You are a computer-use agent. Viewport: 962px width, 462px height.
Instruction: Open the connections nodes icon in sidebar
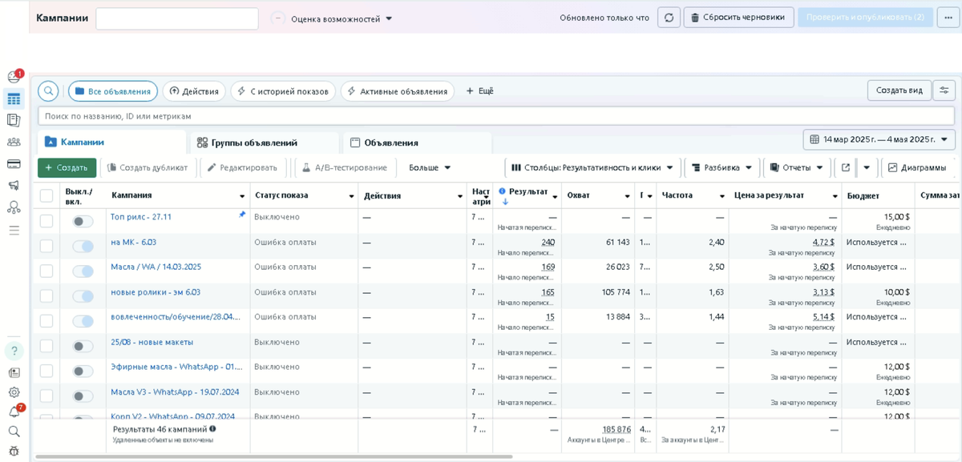click(14, 207)
